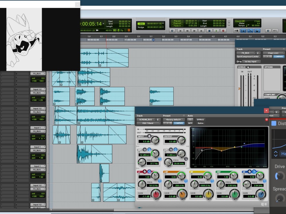
Task: Click the red Record transport button
Action: [x=223, y=31]
